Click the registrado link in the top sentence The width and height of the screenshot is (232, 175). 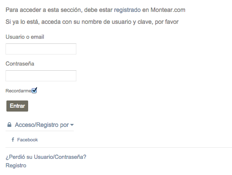(x=127, y=10)
